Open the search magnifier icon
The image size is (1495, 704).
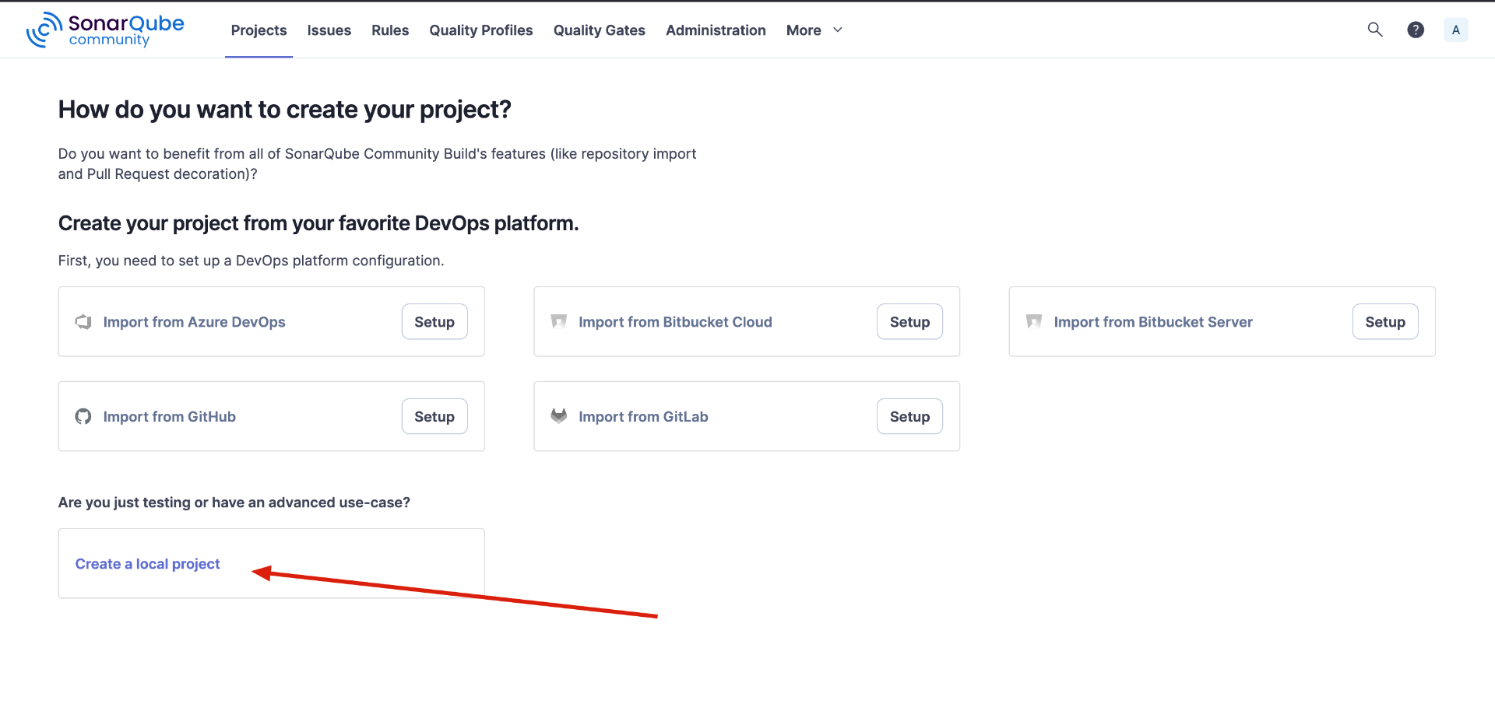pos(1375,30)
